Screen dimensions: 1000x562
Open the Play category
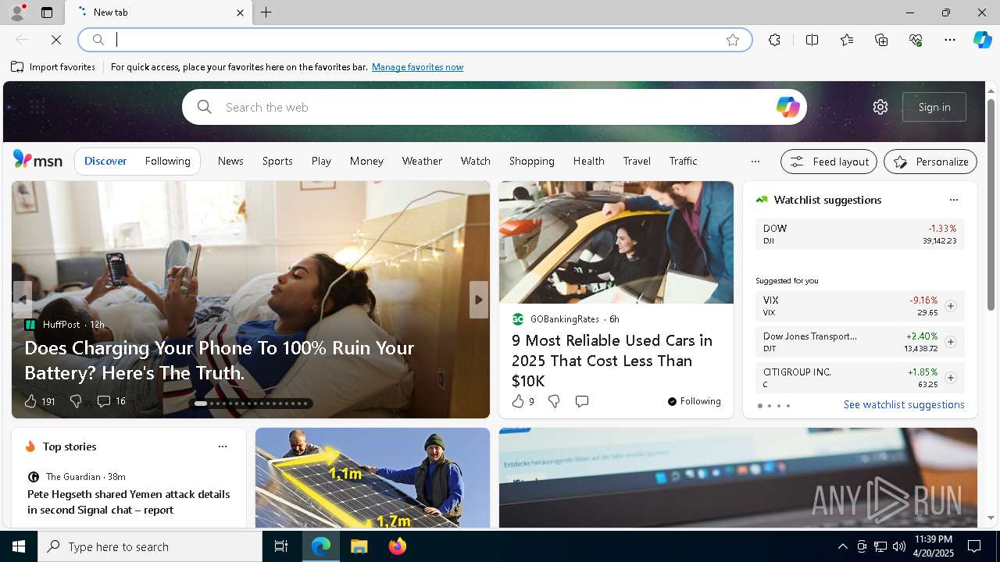pos(321,161)
